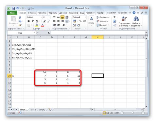Click the Insert Function fx icon

[x=49, y=33]
